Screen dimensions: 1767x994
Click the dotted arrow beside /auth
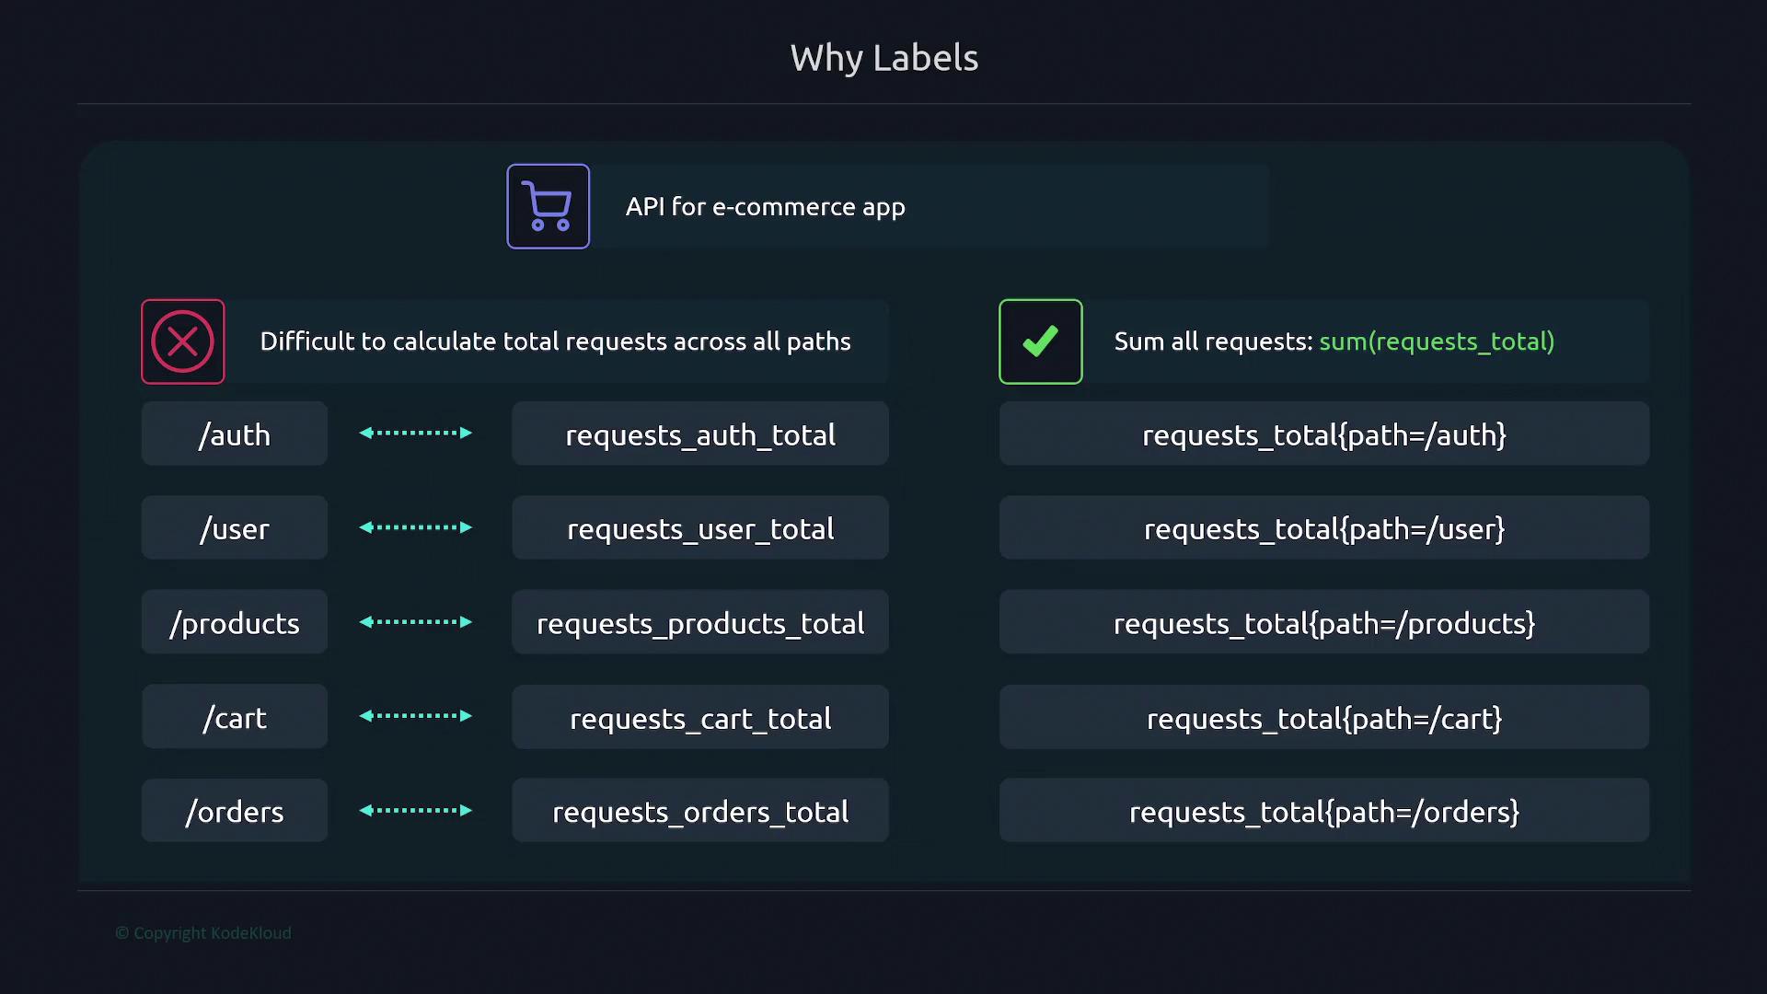coord(415,433)
